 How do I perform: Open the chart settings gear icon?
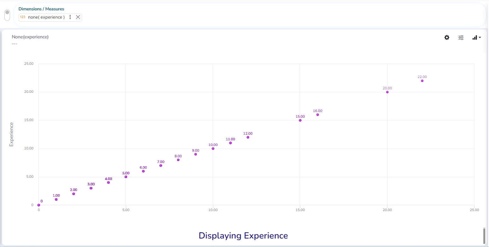point(447,37)
